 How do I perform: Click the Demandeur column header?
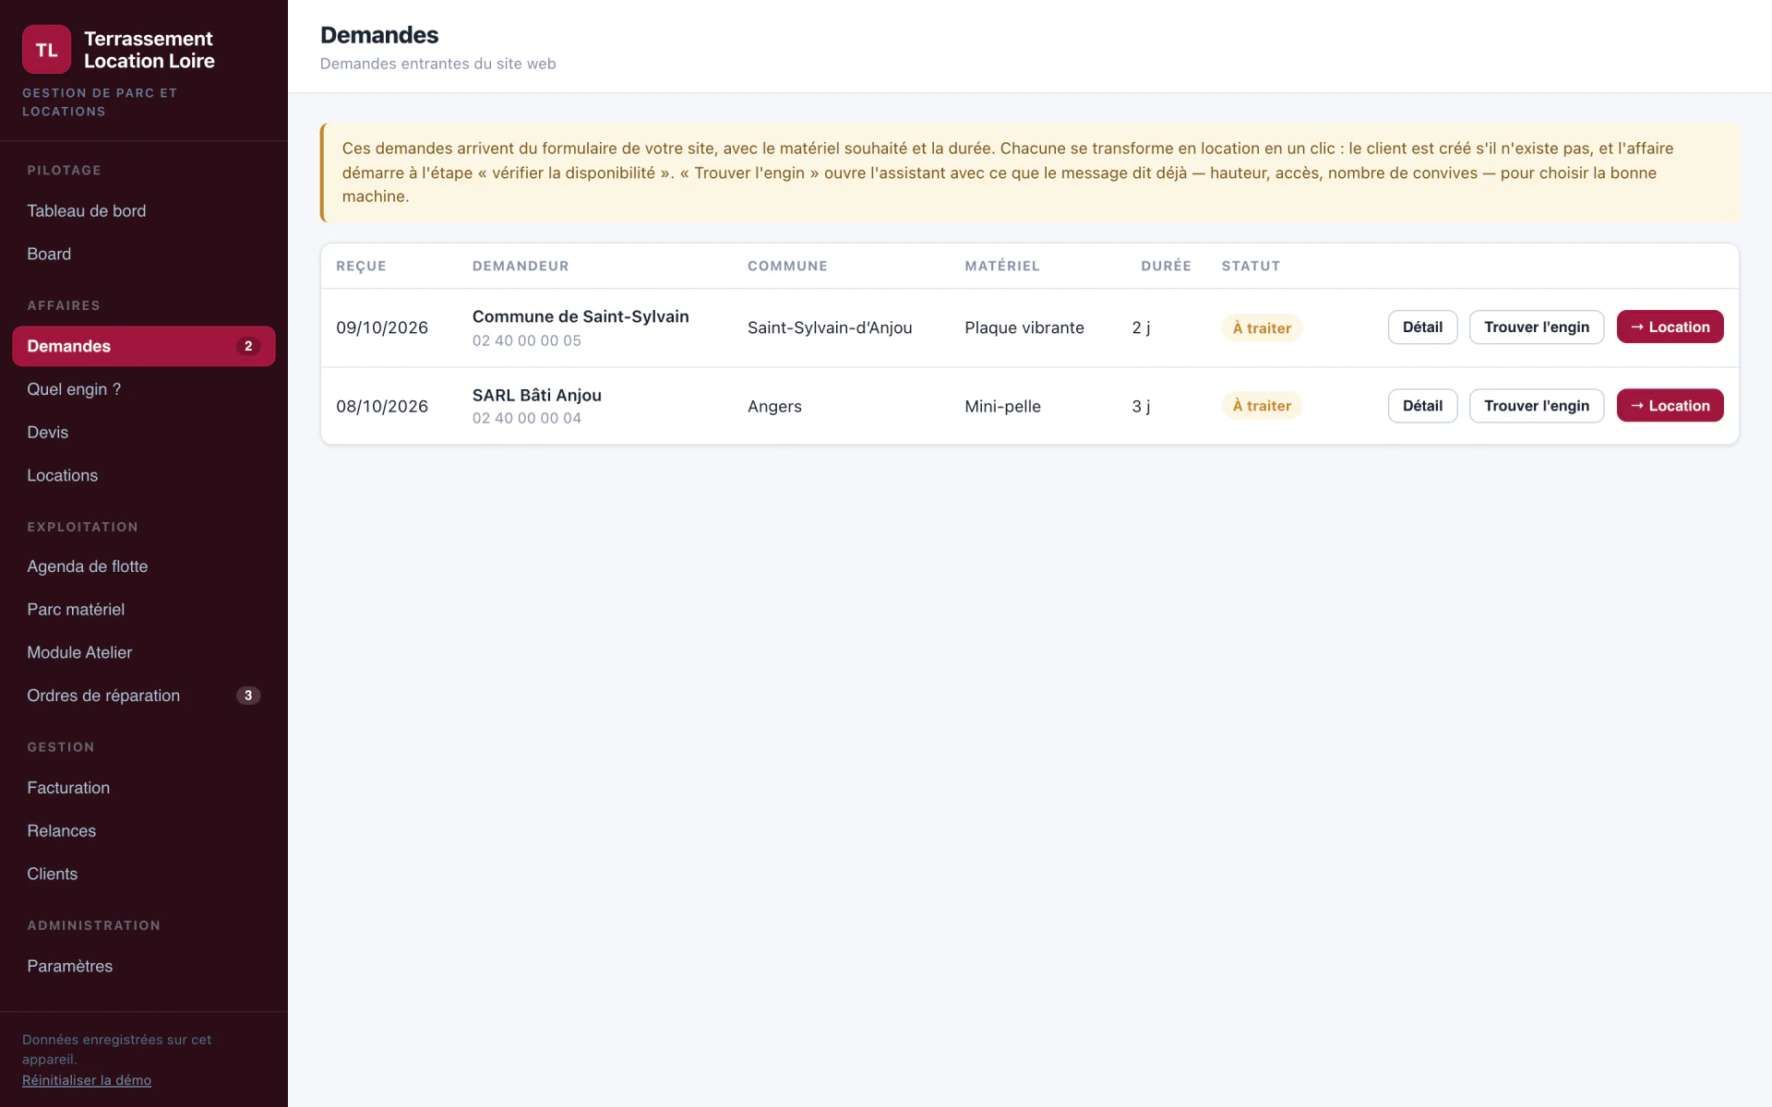521,266
